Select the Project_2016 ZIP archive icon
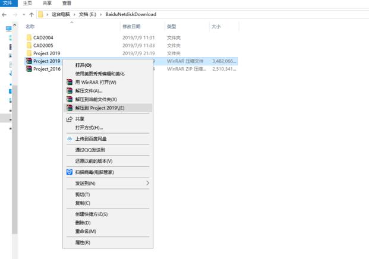Viewport: 369px width, 259px height. tap(29, 69)
